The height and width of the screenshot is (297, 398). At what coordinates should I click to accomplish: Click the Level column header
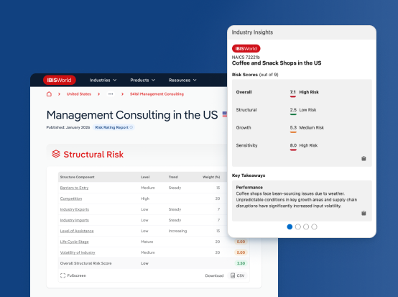pos(145,177)
